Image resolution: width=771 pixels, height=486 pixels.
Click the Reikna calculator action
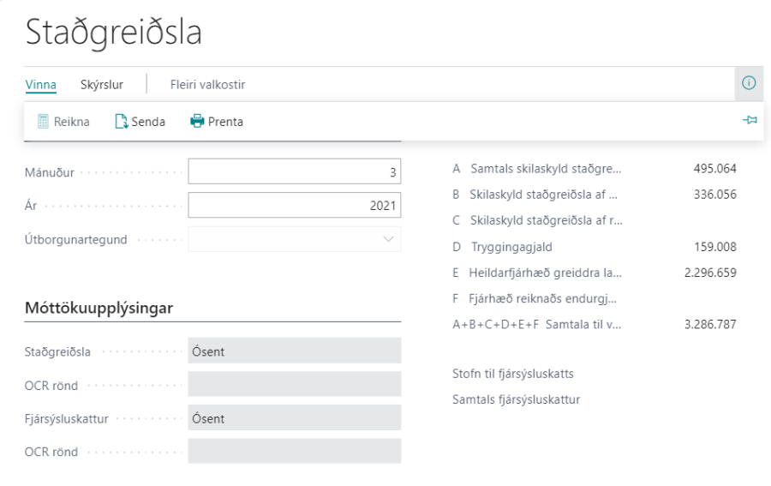(63, 122)
